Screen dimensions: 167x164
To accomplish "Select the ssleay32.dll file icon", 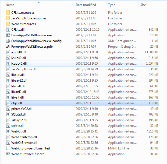I will pos(8,120).
